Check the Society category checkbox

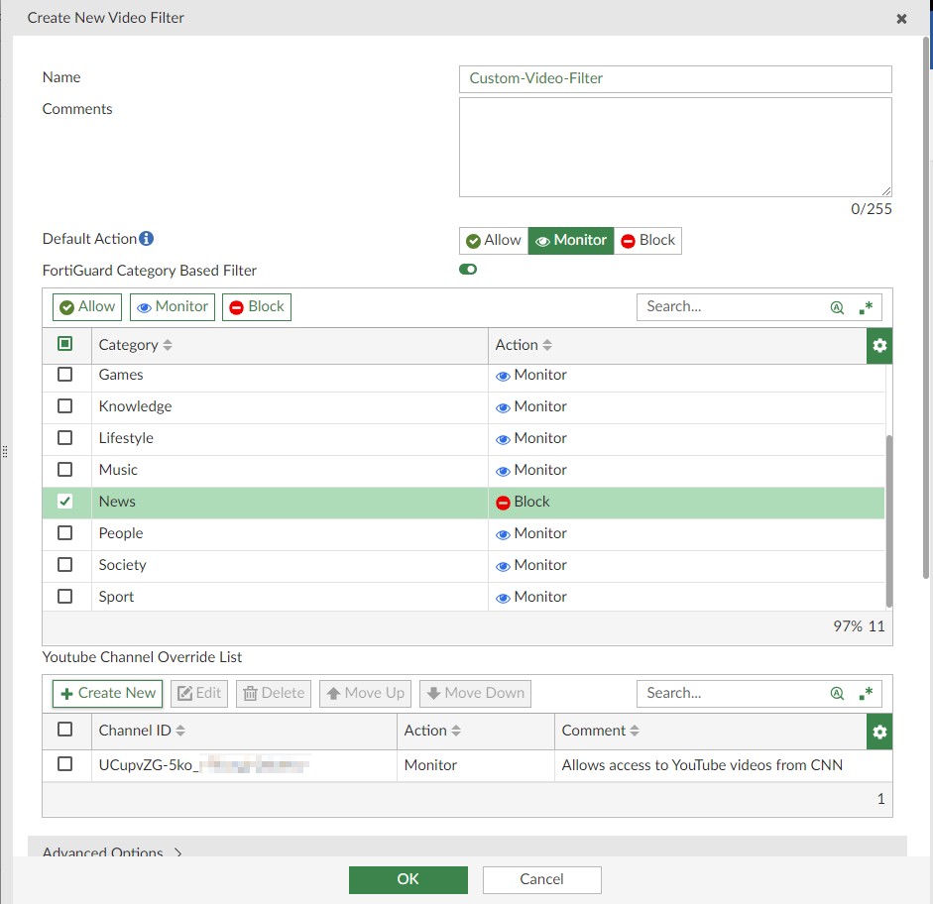click(64, 564)
